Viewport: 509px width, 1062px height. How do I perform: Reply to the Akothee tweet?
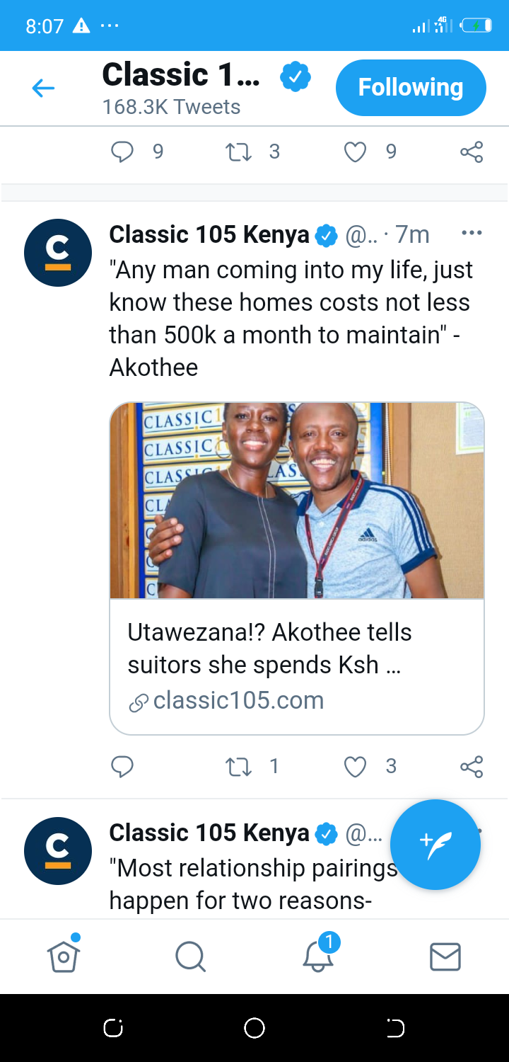point(122,766)
